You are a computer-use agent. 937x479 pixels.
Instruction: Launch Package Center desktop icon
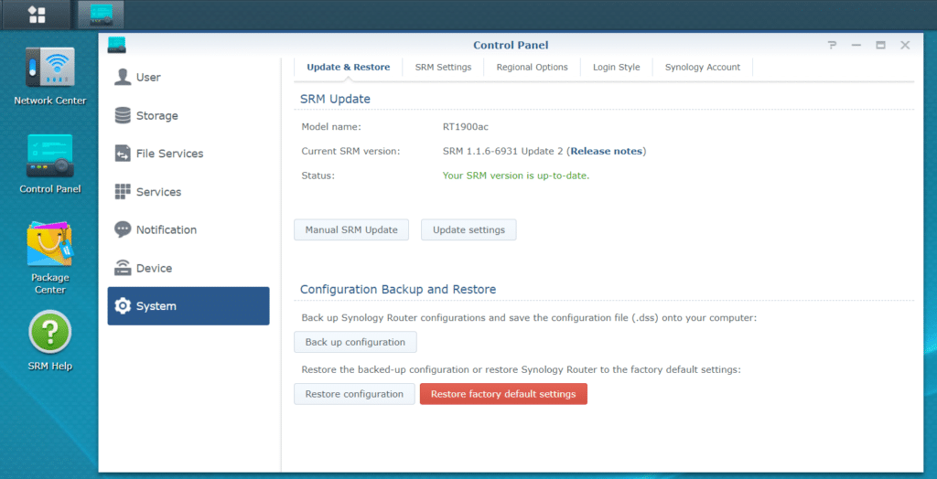[x=50, y=258]
